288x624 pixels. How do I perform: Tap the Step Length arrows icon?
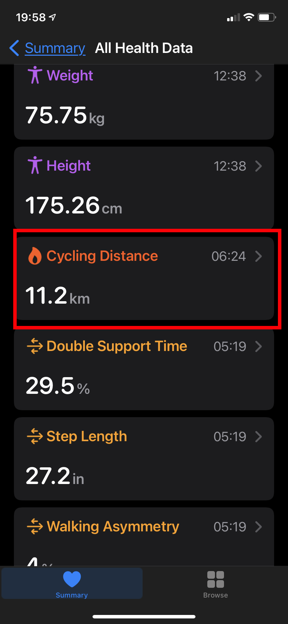click(x=35, y=436)
